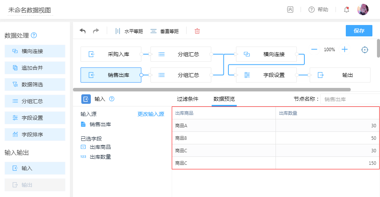The image size is (380, 197).
Task: Click the undo arrow icon
Action: (x=82, y=31)
